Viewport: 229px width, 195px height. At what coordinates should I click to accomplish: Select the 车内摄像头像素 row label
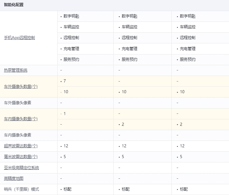click(x=18, y=135)
